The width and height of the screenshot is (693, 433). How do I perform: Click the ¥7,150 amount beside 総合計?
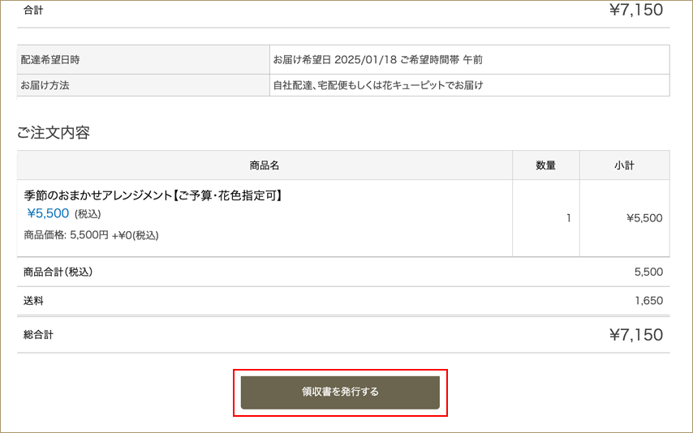tap(635, 335)
